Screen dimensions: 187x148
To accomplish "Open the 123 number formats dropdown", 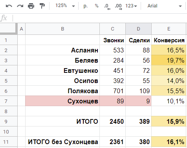I will point(131,6).
